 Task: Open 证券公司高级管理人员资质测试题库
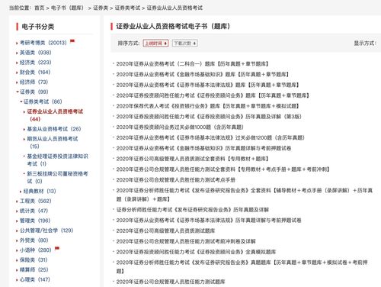point(165,231)
